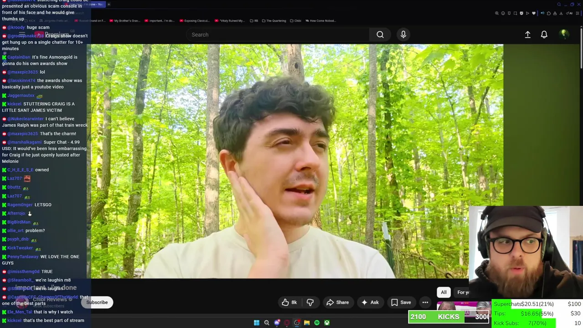This screenshot has width=583, height=328.
Task: Click chat username @Nukeclearwinter
Action: coord(25,119)
